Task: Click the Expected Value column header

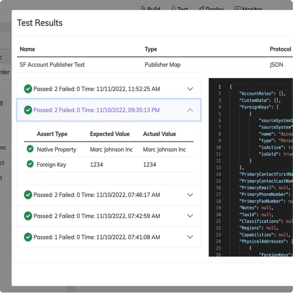Action: click(x=110, y=134)
